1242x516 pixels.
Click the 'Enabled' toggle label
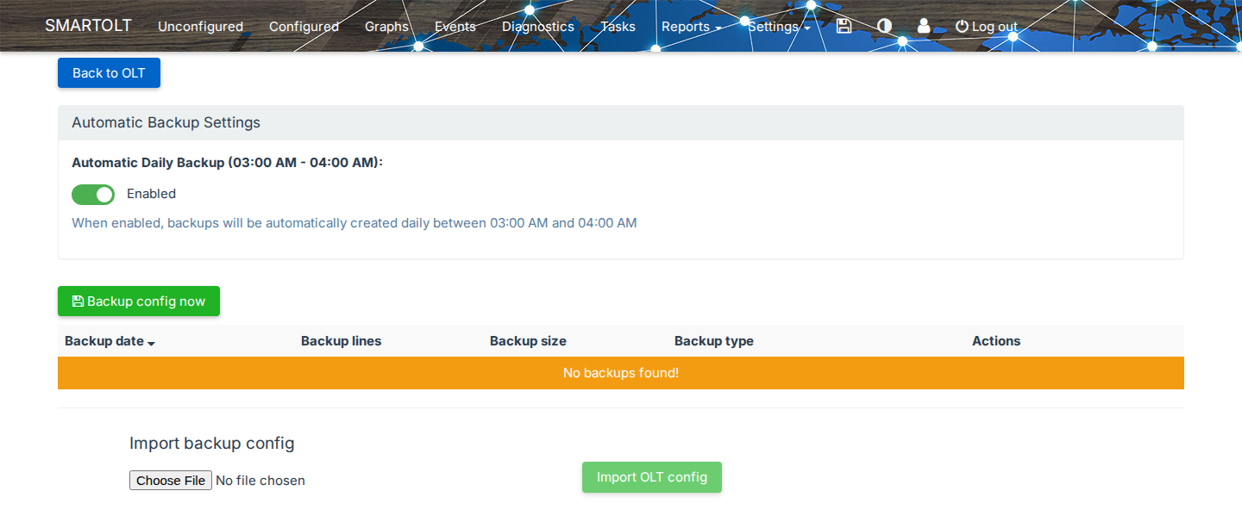[151, 194]
